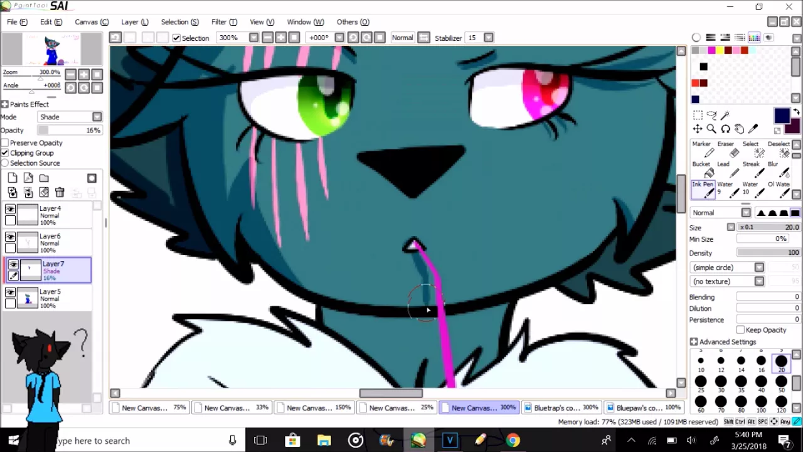Click the dark blue foreground color swatch
Screen dimensions: 803x452
(781, 116)
